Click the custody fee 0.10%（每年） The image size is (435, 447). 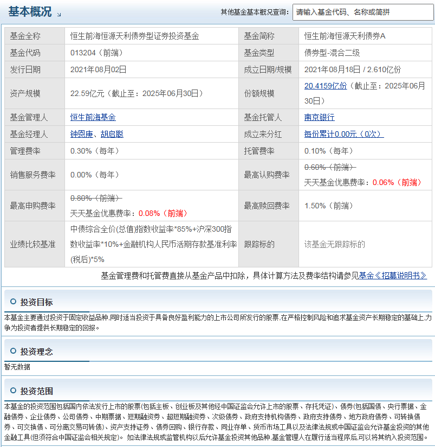point(329,151)
